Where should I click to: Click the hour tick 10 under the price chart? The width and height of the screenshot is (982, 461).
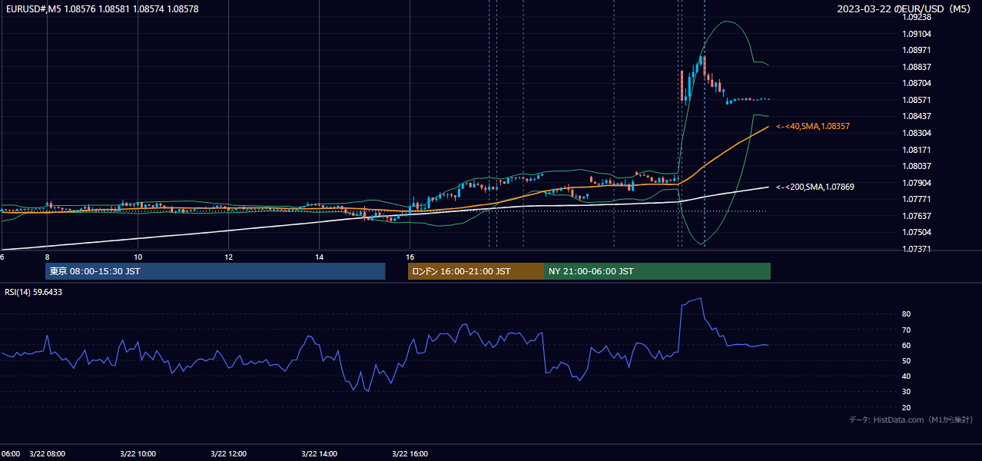[138, 257]
